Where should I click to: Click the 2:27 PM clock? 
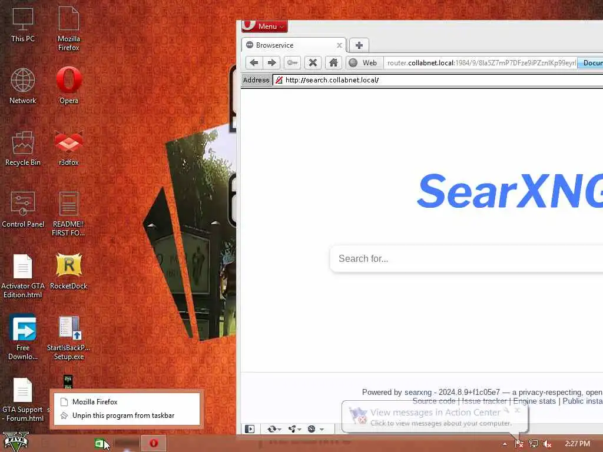pyautogui.click(x=577, y=444)
